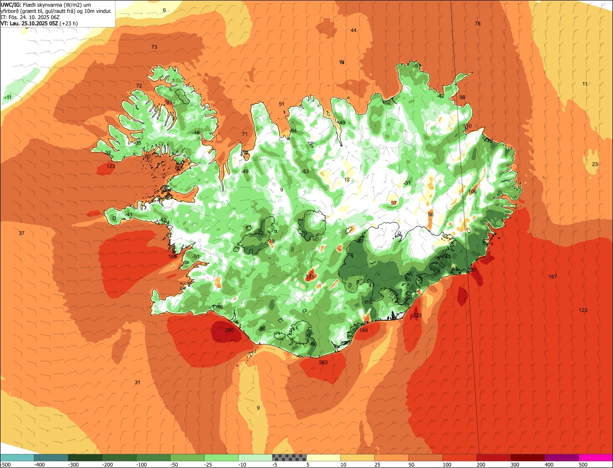Click the magenta swatch right of 500
The height and width of the screenshot is (468, 613).
pyautogui.click(x=596, y=457)
